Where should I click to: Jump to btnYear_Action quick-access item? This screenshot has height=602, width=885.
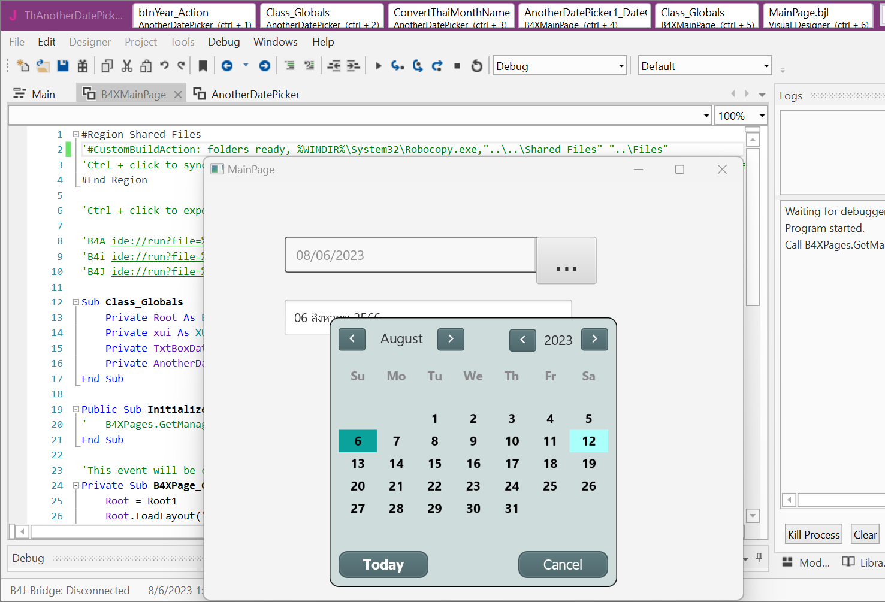[195, 16]
